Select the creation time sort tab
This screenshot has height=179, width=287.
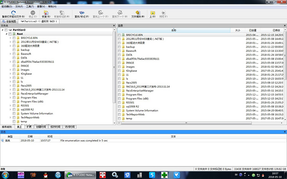pyautogui.click(x=41, y=127)
